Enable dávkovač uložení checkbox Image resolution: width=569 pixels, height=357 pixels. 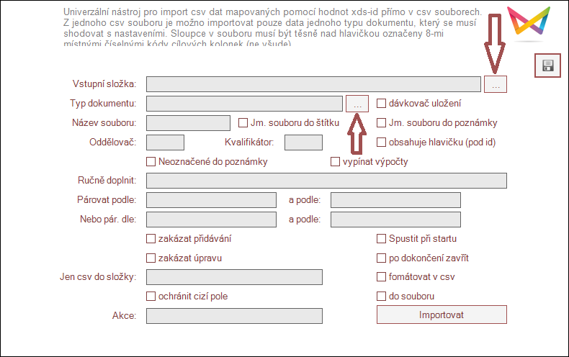pos(382,104)
